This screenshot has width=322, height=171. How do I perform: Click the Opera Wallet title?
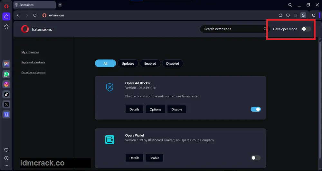pos(135,136)
